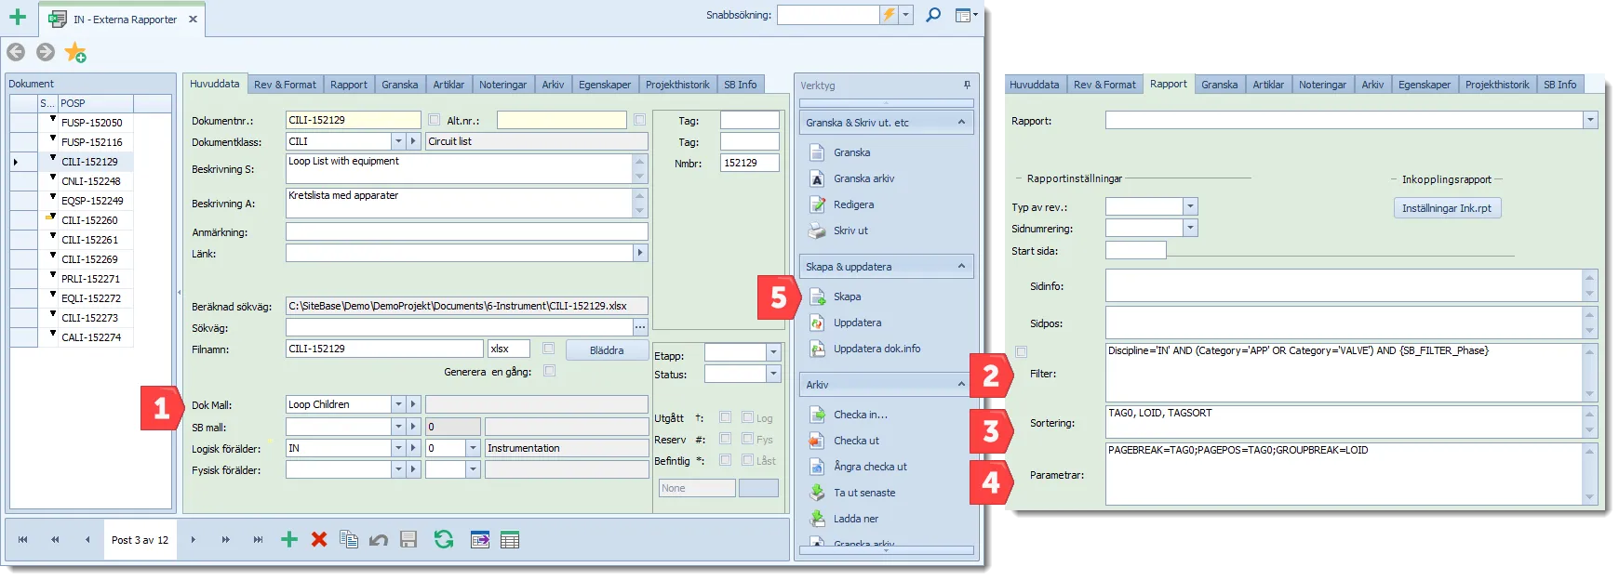Screen dimensions: 1619x580
Task: Check the Utgått checkbox
Action: click(725, 417)
